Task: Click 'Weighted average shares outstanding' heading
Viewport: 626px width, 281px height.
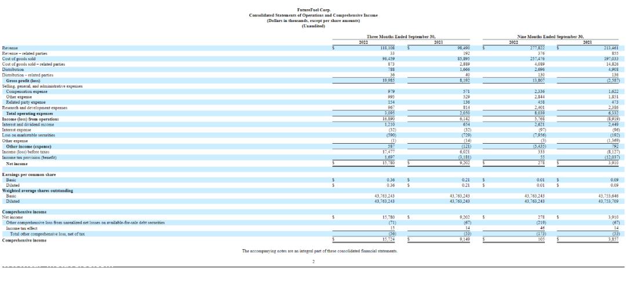Action: pos(38,191)
